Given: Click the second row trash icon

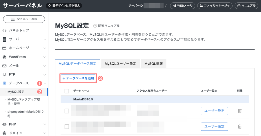Looking at the screenshot, I should 240,126.
